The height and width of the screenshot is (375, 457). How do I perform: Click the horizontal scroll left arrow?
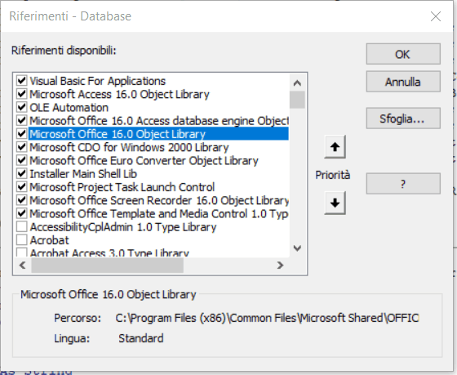[x=23, y=266]
